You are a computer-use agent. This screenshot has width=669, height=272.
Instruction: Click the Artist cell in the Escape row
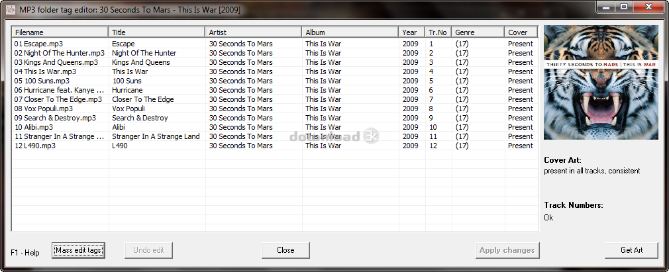(x=240, y=44)
